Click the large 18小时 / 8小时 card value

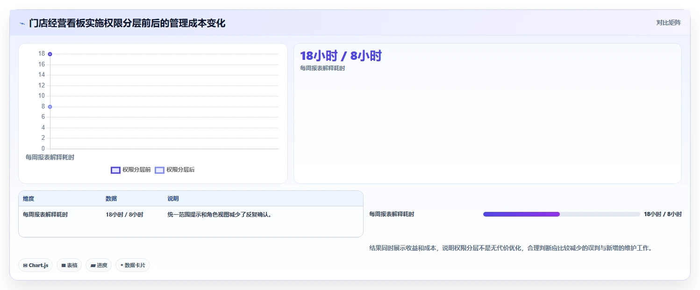pos(341,56)
